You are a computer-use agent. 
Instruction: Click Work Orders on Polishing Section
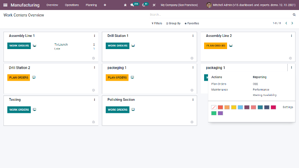117,110
